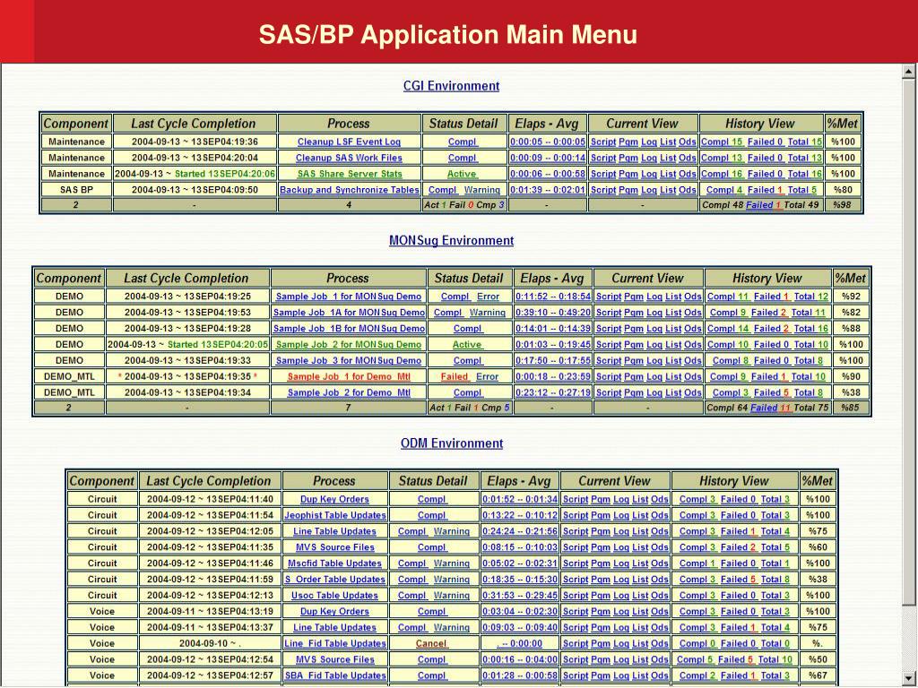The width and height of the screenshot is (918, 688).
Task: Click elapsed time 0:24:24 -- 0:21:56
Action: point(520,531)
